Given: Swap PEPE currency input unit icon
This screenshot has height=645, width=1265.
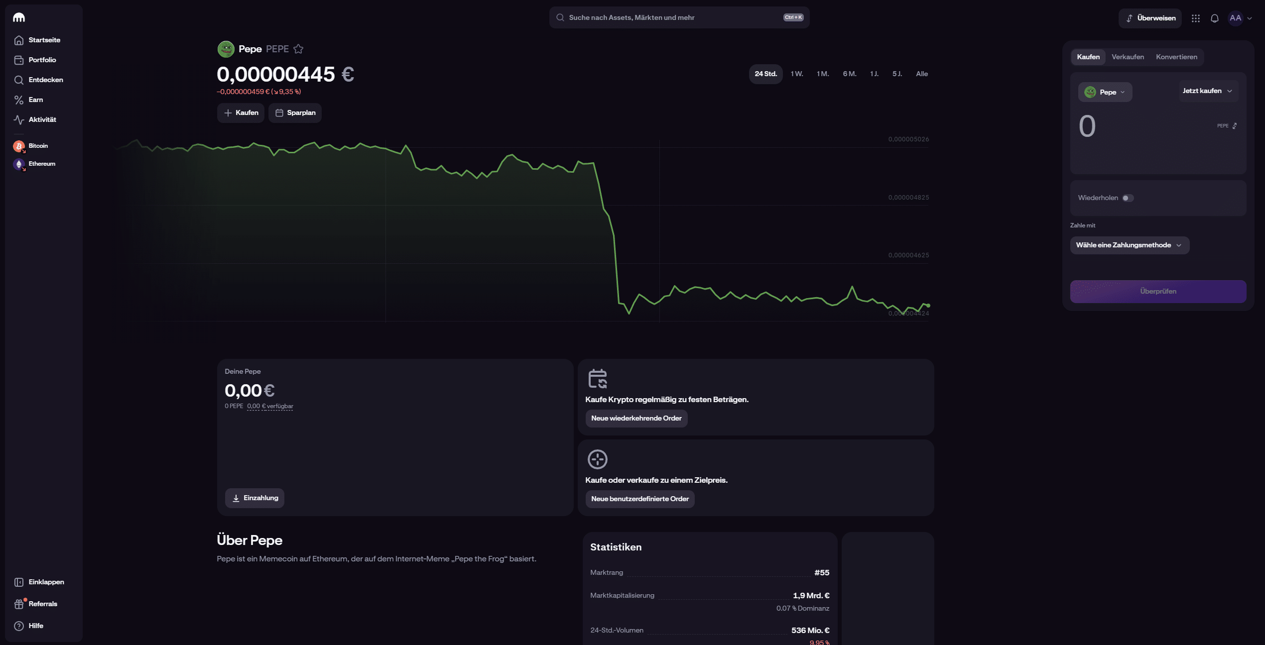Looking at the screenshot, I should [1235, 126].
